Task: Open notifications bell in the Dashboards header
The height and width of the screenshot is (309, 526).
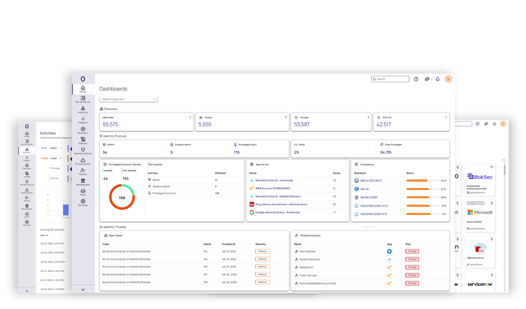Action: (x=438, y=79)
